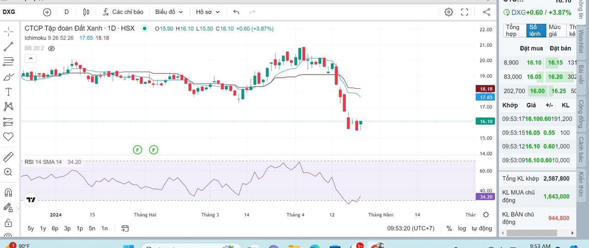Redo the chart action
The height and width of the screenshot is (248, 589).
[252, 12]
